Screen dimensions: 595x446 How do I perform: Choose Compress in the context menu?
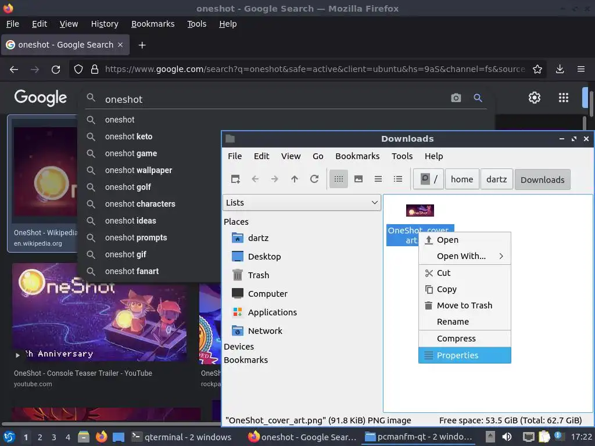coord(464,339)
